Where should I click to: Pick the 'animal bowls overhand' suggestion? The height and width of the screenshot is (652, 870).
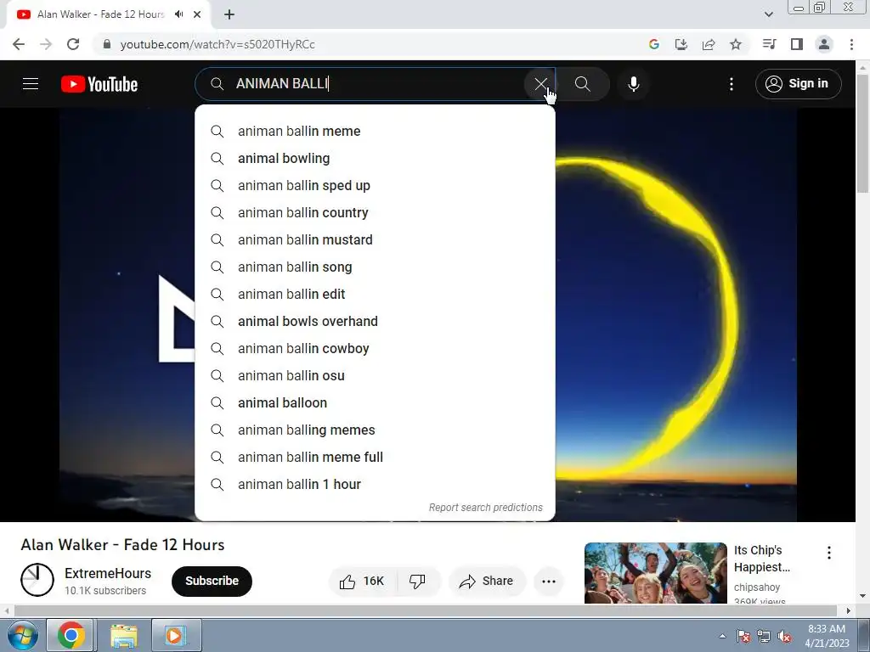tap(375, 322)
